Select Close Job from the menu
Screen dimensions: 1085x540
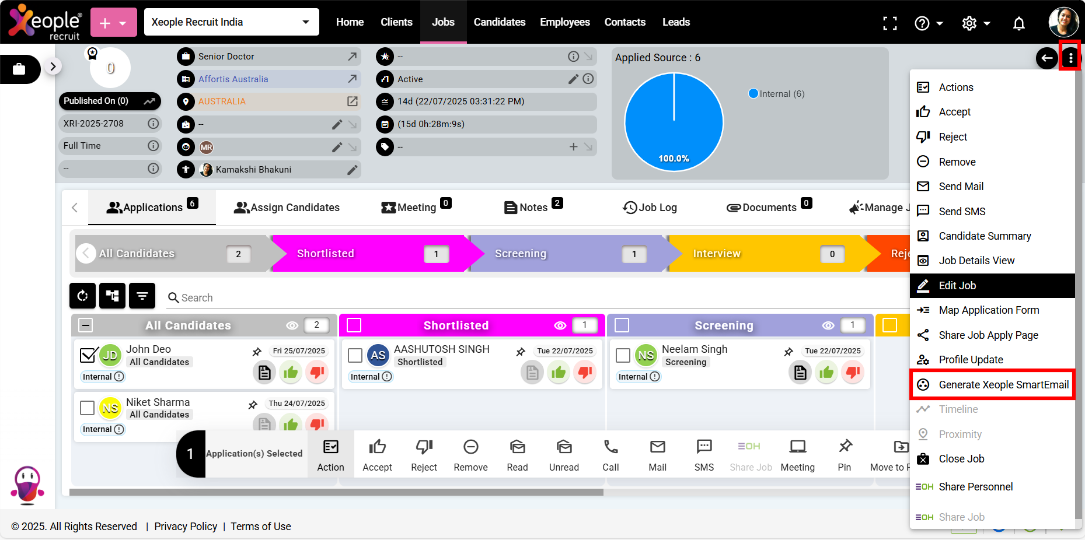(992, 459)
